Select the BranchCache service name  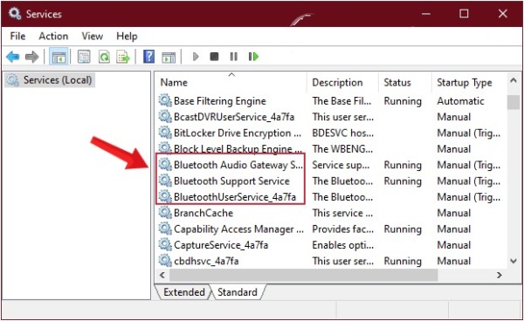click(203, 213)
